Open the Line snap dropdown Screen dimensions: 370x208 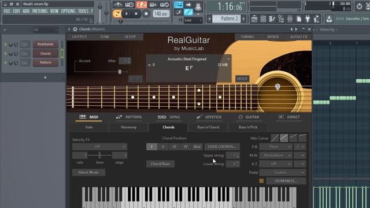pos(193,20)
